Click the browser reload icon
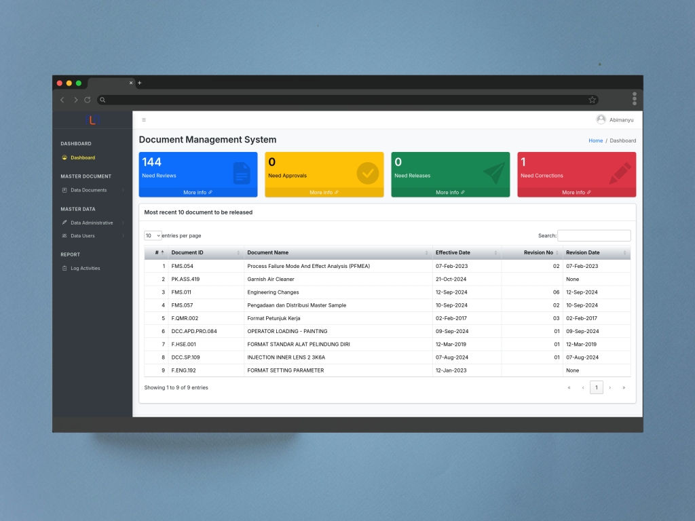 pos(88,100)
